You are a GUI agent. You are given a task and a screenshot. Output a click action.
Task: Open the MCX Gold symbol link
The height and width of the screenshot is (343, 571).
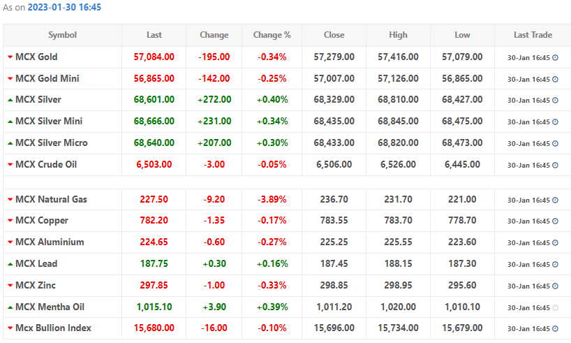pyautogui.click(x=36, y=57)
